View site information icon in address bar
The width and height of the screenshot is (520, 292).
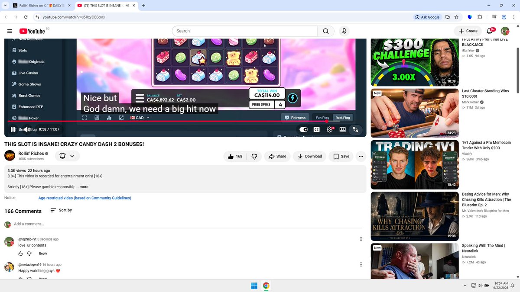click(37, 17)
